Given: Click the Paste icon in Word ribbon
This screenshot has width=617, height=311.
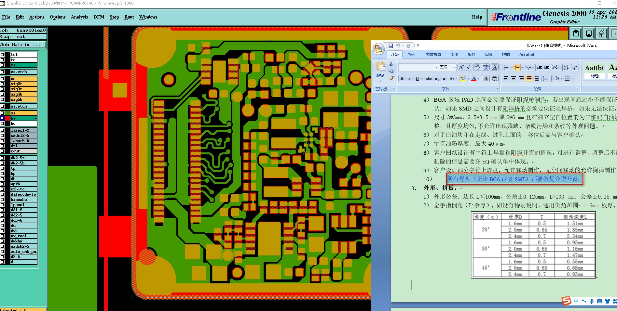Looking at the screenshot, I should tap(380, 66).
